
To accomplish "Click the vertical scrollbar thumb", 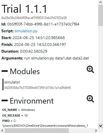I will coord(100,15).
